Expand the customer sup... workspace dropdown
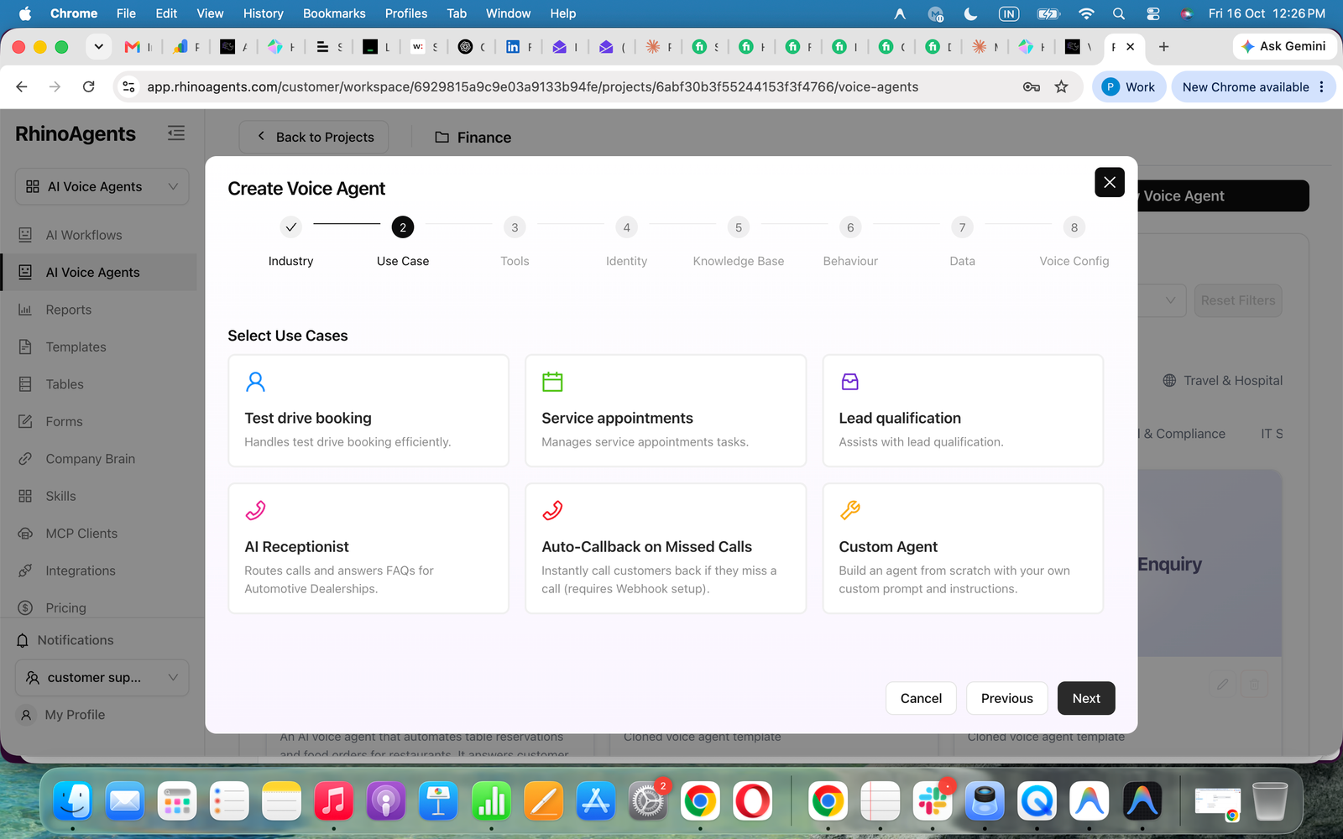Screen dimensions: 1343x839 [x=102, y=677]
